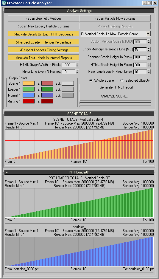This screenshot has height=279, width=159.
Task: Click the Custom Vertical Scale spinner arrows
Action: [149, 42]
